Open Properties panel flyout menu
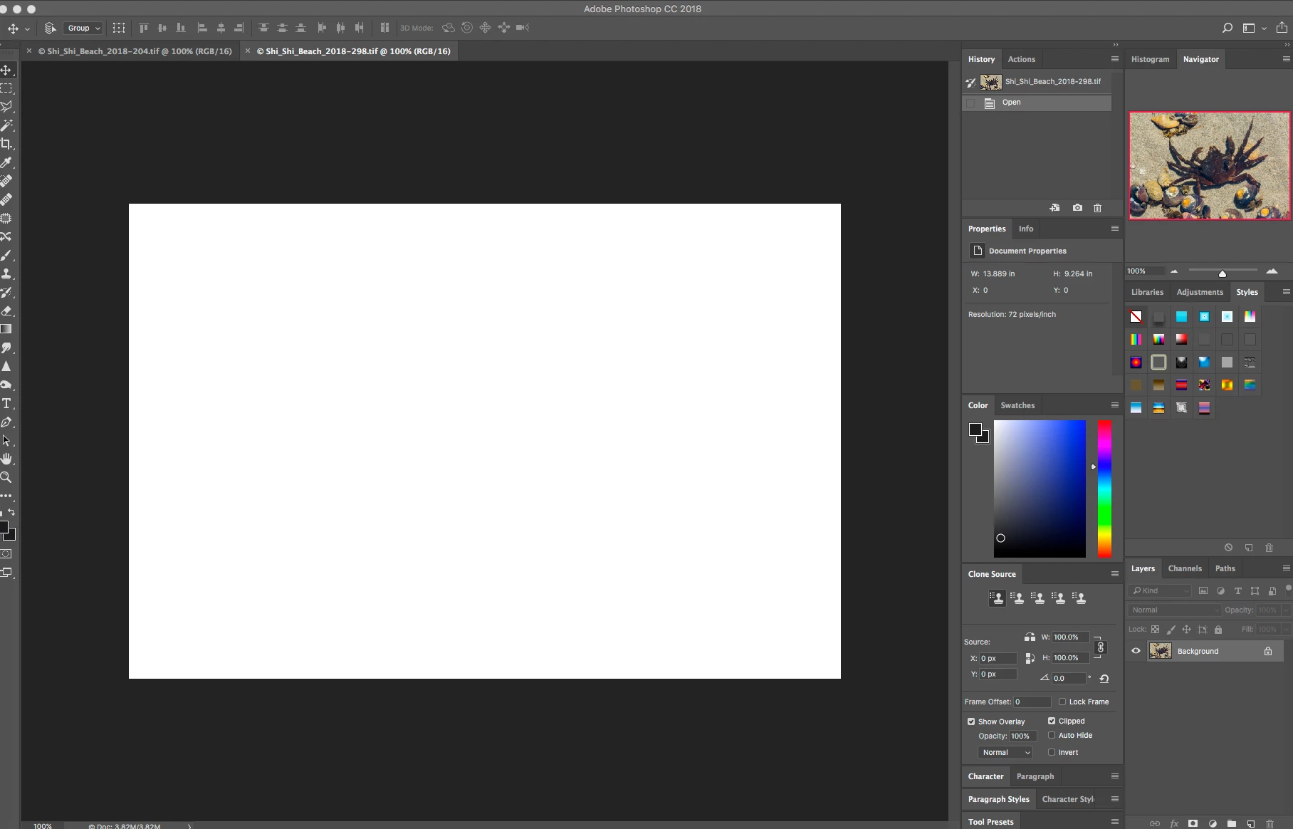Viewport: 1293px width, 829px height. 1114,229
